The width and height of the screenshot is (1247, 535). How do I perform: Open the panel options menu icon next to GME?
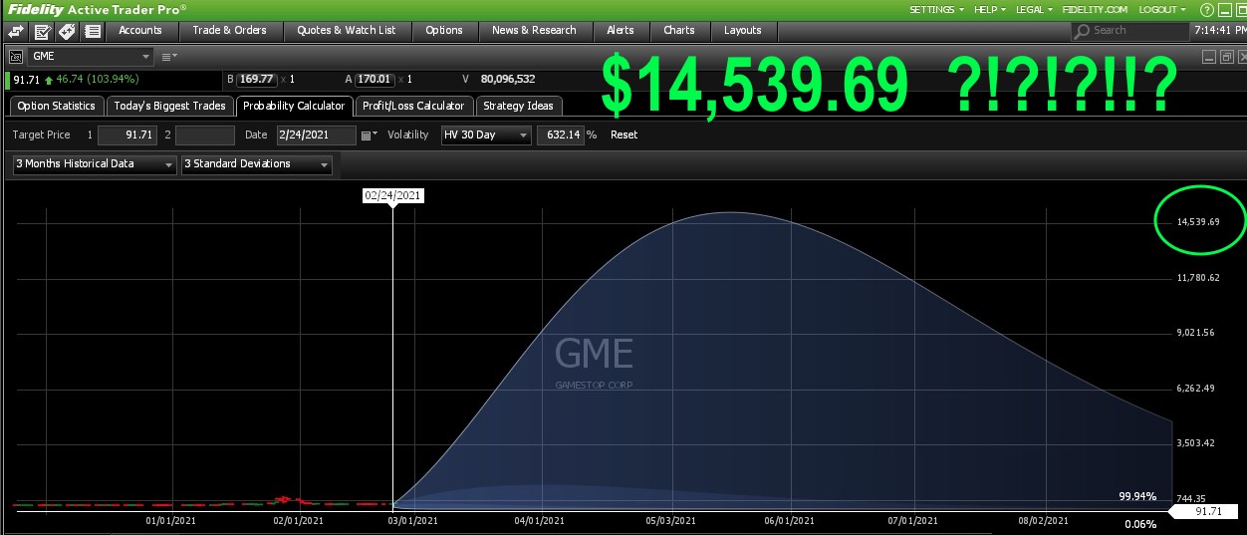[x=168, y=57]
